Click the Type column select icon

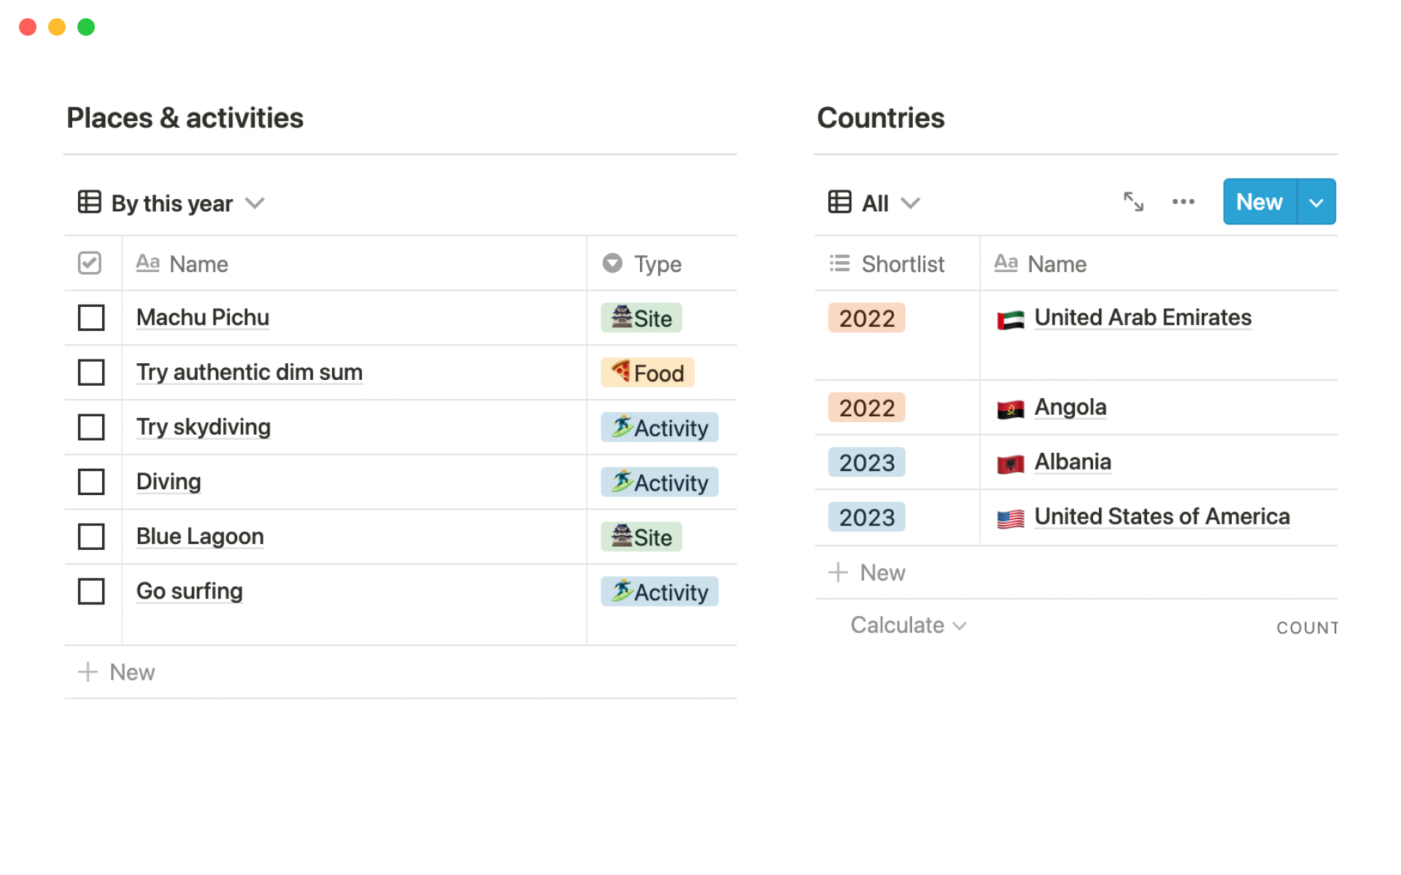click(612, 263)
